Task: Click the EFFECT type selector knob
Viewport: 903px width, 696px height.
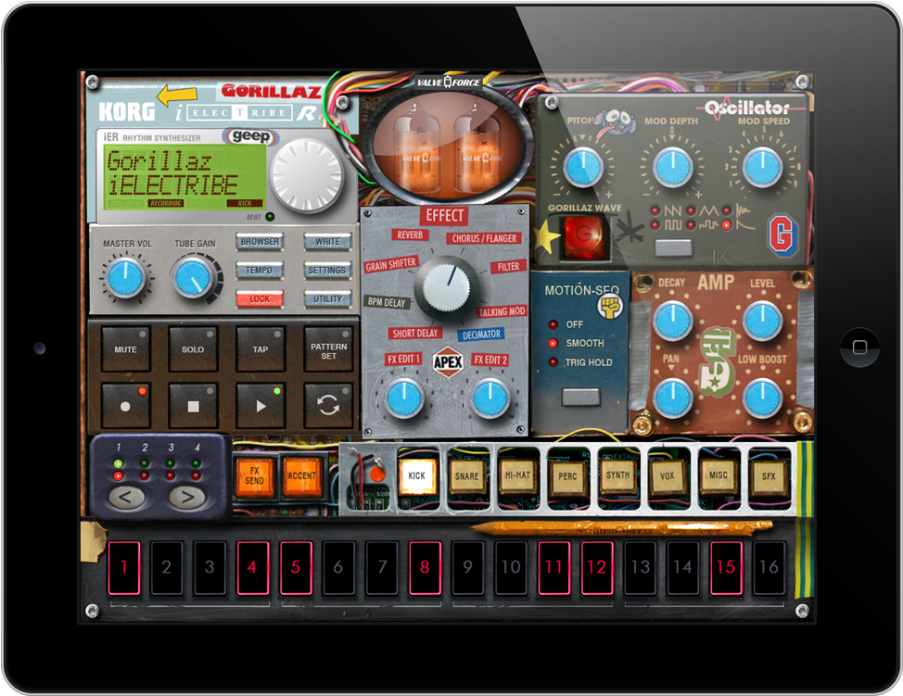Action: (x=446, y=286)
